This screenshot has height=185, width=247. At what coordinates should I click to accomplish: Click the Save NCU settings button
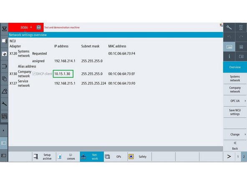pos(235,112)
